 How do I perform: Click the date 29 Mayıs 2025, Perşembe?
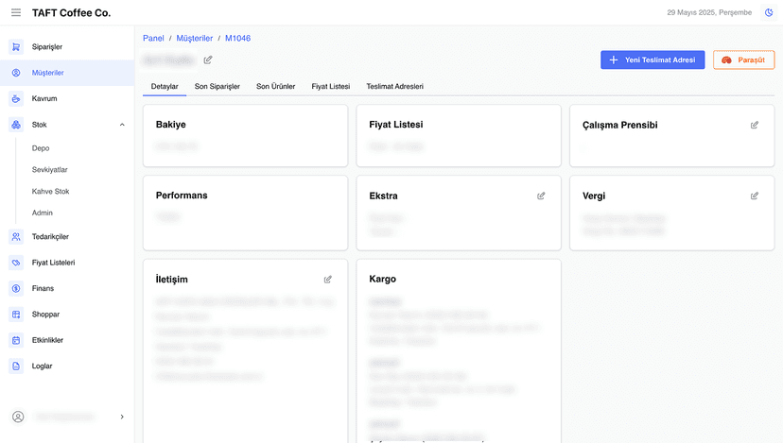tap(709, 12)
